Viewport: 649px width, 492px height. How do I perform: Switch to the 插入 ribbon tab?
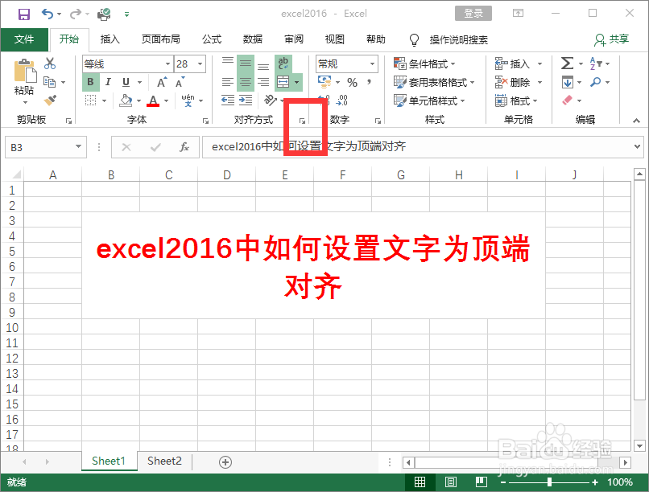[110, 39]
